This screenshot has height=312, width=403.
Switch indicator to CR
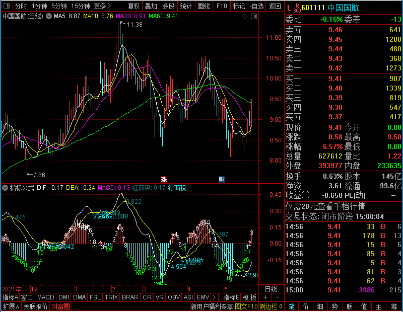147,297
